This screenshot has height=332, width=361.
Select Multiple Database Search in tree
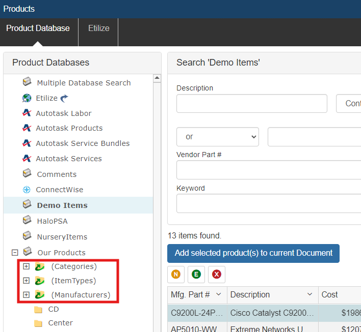pyautogui.click(x=84, y=83)
